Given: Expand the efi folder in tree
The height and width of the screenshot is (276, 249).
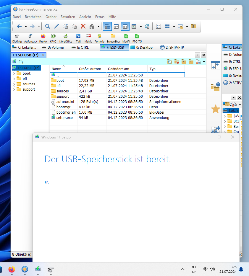Looking at the screenshot, I should pos(14,79).
